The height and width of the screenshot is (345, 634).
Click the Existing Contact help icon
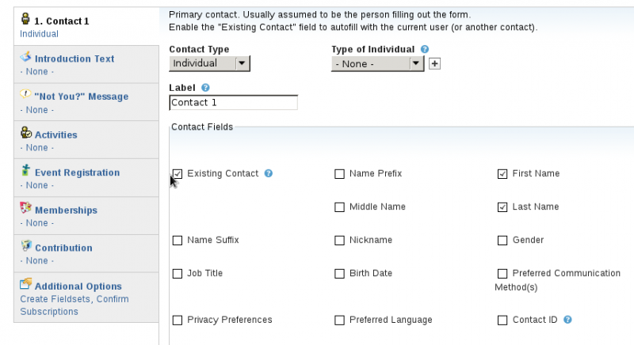coord(269,173)
